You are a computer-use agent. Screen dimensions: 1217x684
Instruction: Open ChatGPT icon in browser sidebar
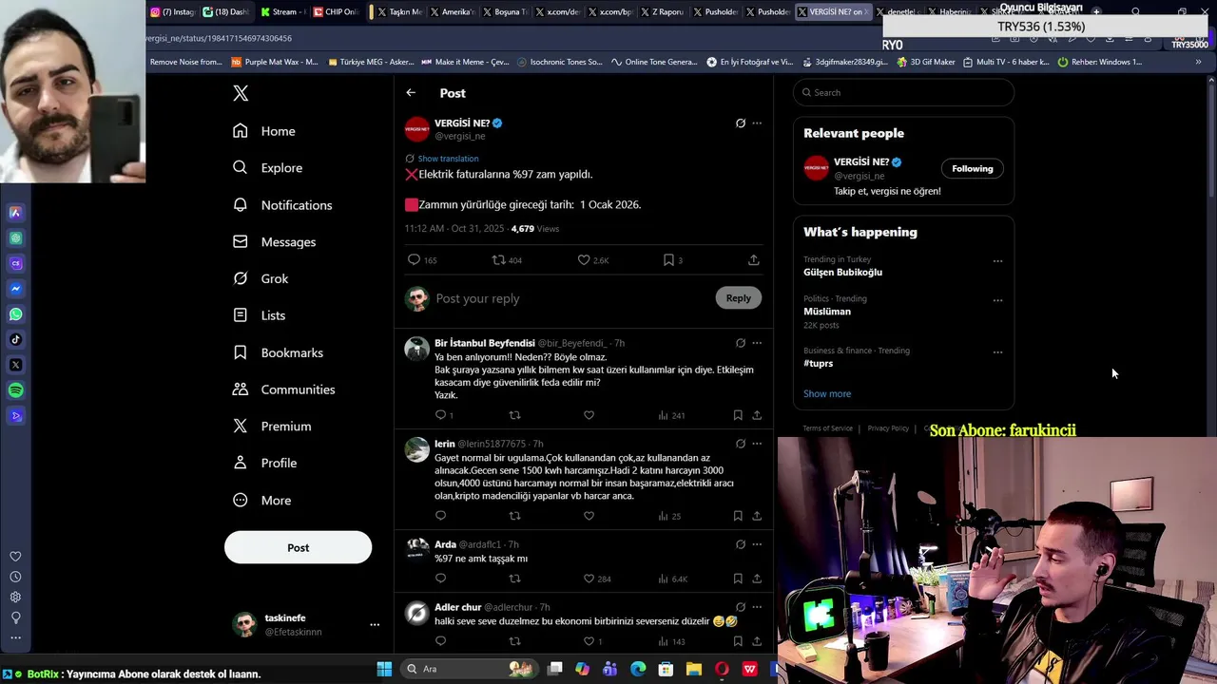pos(15,238)
